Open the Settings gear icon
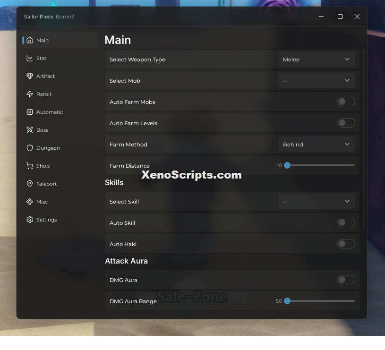 click(x=30, y=220)
